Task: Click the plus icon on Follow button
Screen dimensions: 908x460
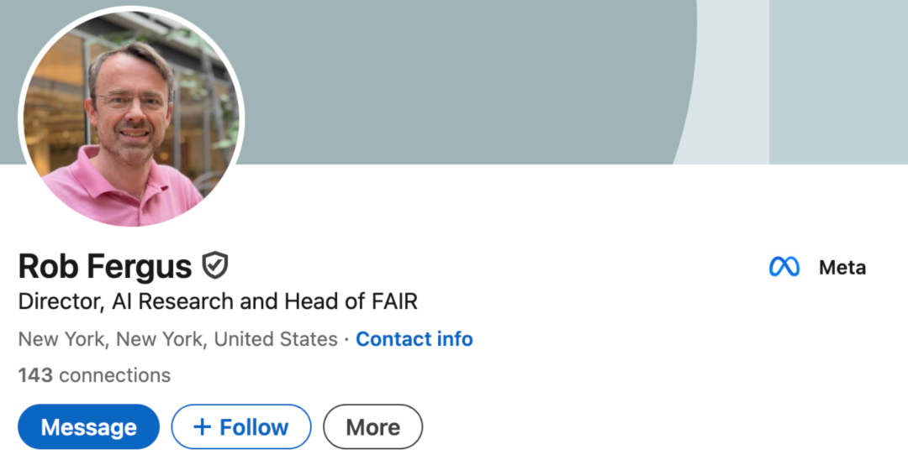Action: (x=202, y=427)
